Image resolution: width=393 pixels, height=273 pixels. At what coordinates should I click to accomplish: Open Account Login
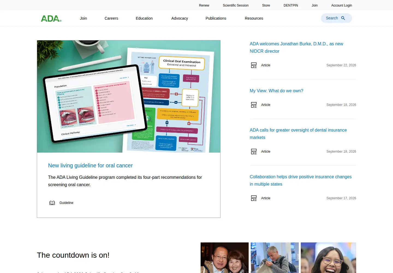point(342,5)
